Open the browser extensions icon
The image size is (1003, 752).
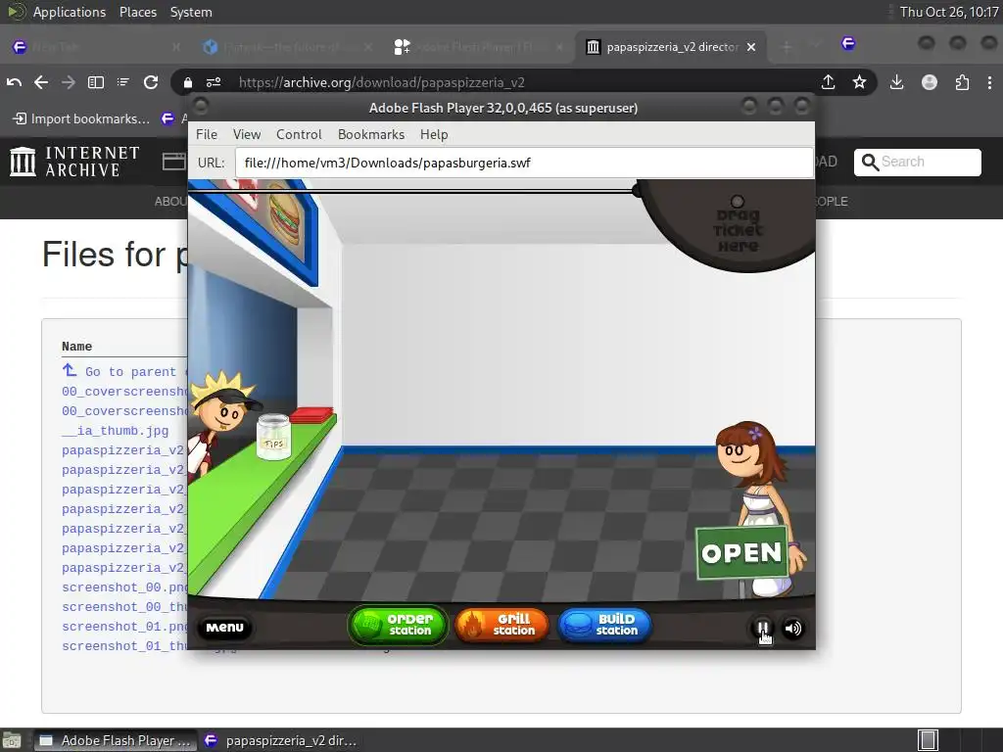962,82
